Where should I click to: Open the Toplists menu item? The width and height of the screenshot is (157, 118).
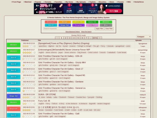tap(92, 2)
